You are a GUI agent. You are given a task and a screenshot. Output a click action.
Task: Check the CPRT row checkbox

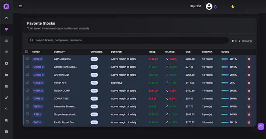point(27,98)
